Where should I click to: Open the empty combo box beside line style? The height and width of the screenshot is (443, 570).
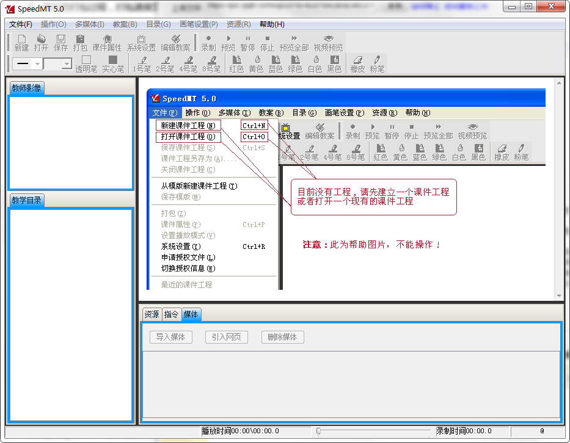(x=67, y=64)
